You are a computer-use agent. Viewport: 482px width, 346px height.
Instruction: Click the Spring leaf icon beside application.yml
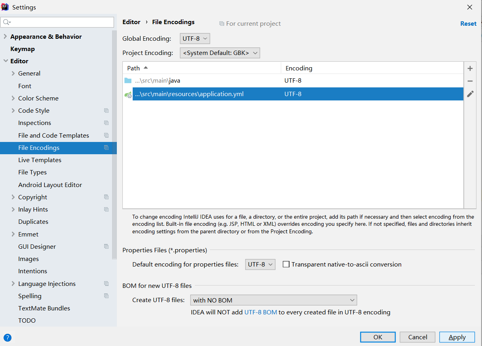coord(128,94)
